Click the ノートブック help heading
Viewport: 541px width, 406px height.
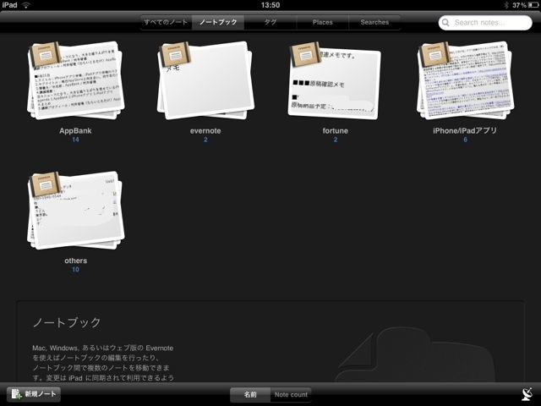click(67, 322)
